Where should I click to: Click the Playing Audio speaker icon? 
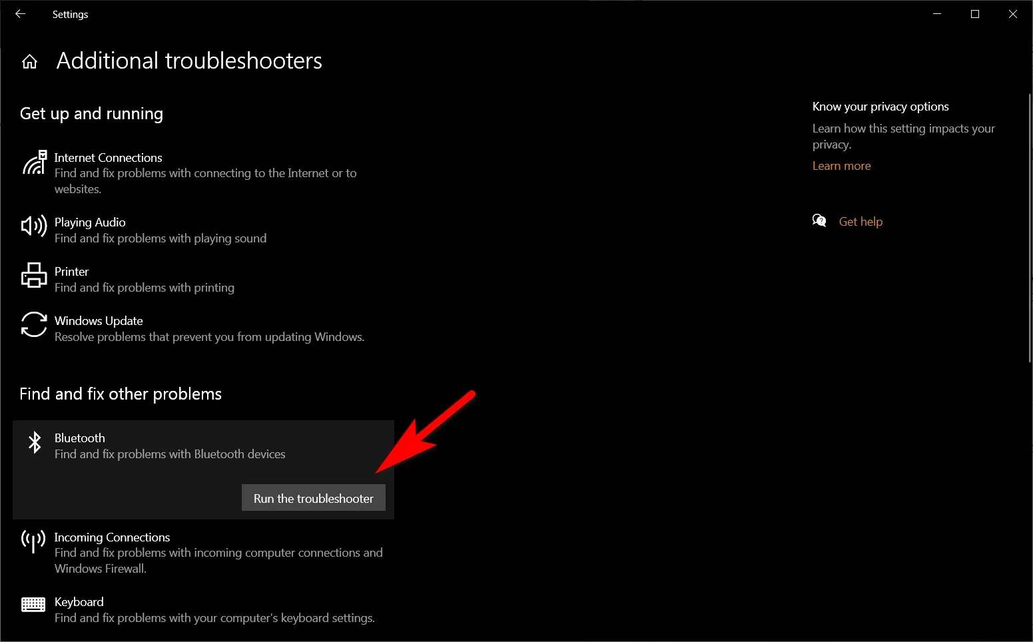pyautogui.click(x=34, y=226)
